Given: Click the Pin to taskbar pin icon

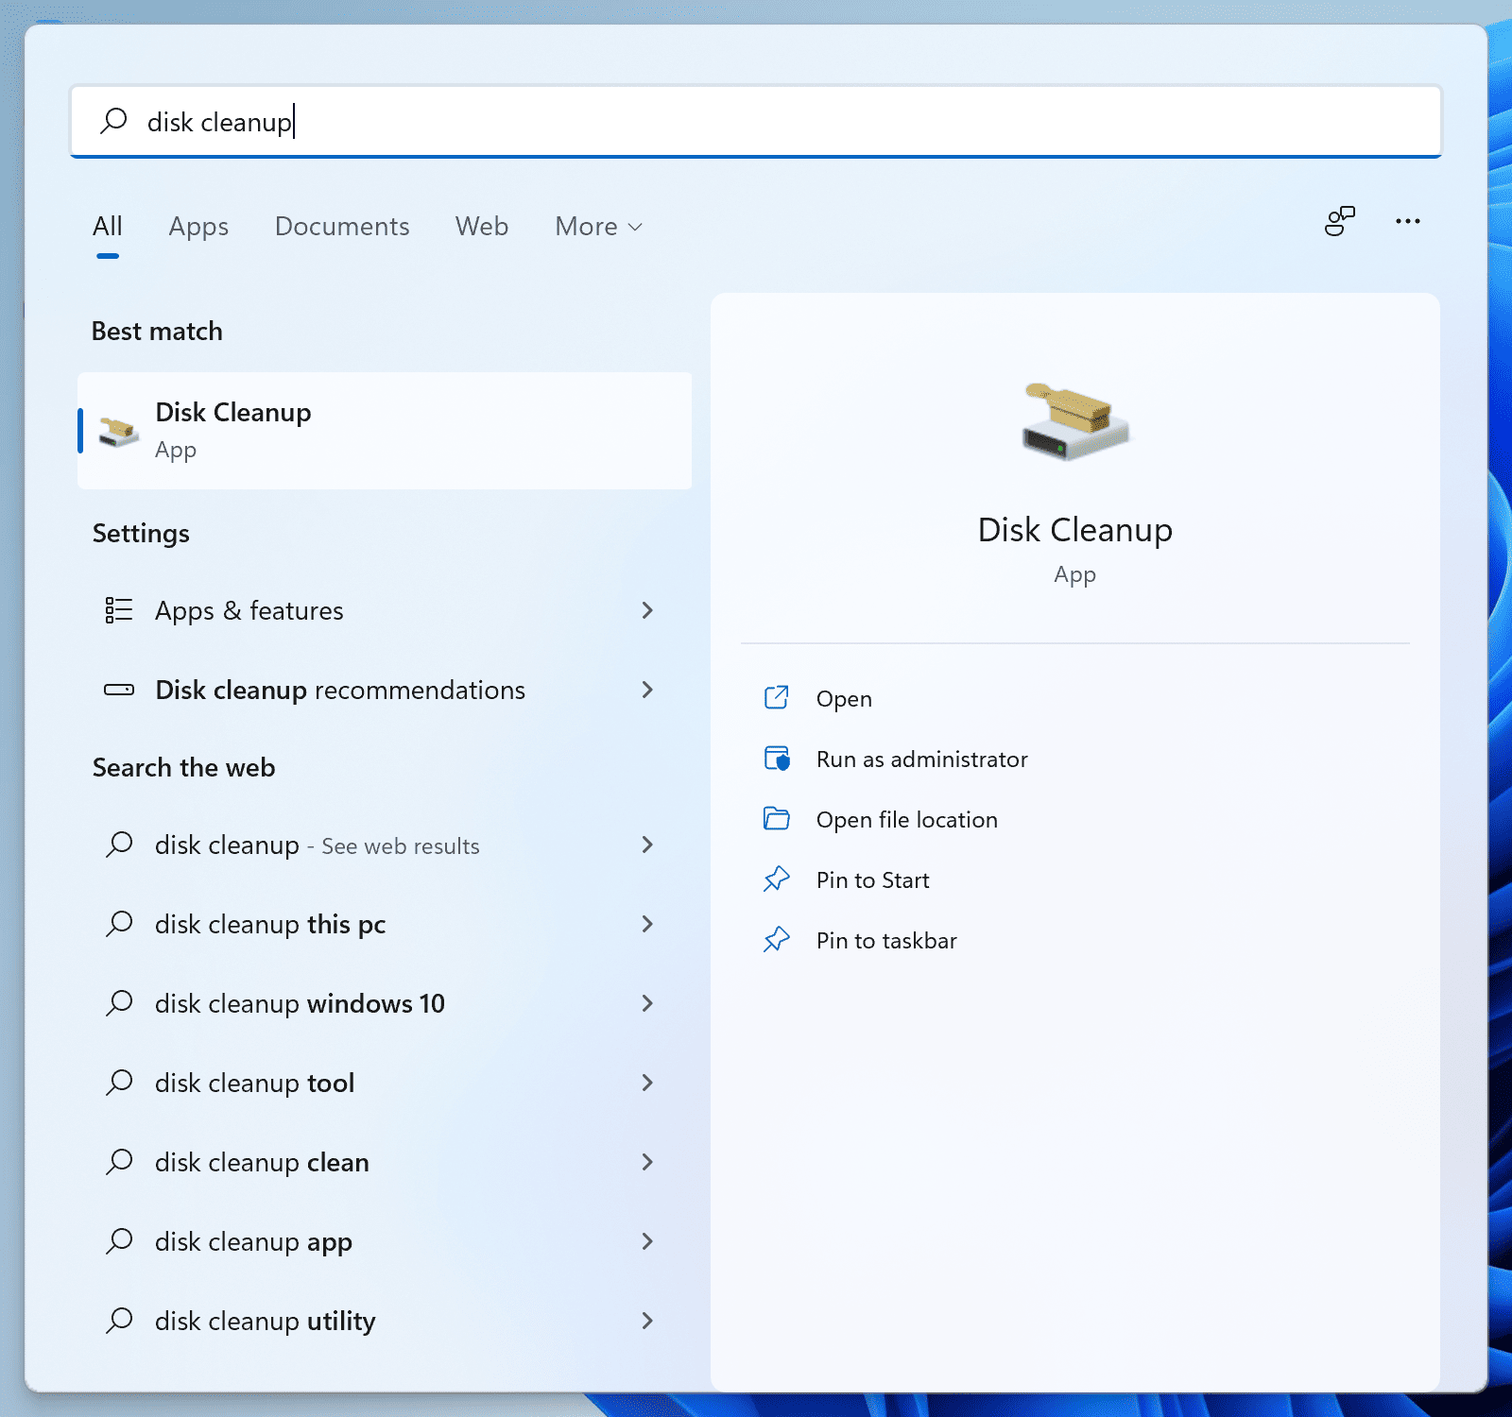Looking at the screenshot, I should tap(777, 940).
